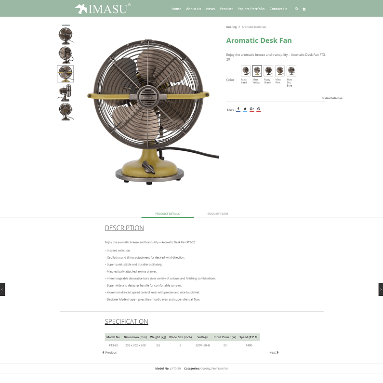Open the Product menu item
The width and height of the screenshot is (383, 383).
(226, 9)
